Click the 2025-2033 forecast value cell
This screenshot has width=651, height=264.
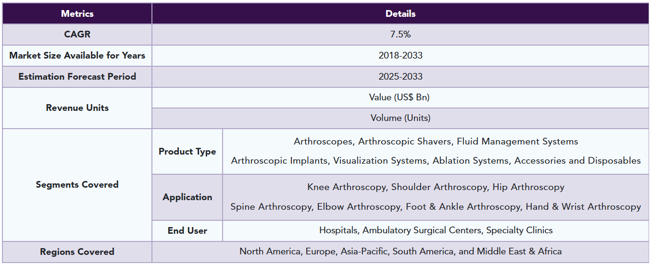[x=401, y=77]
